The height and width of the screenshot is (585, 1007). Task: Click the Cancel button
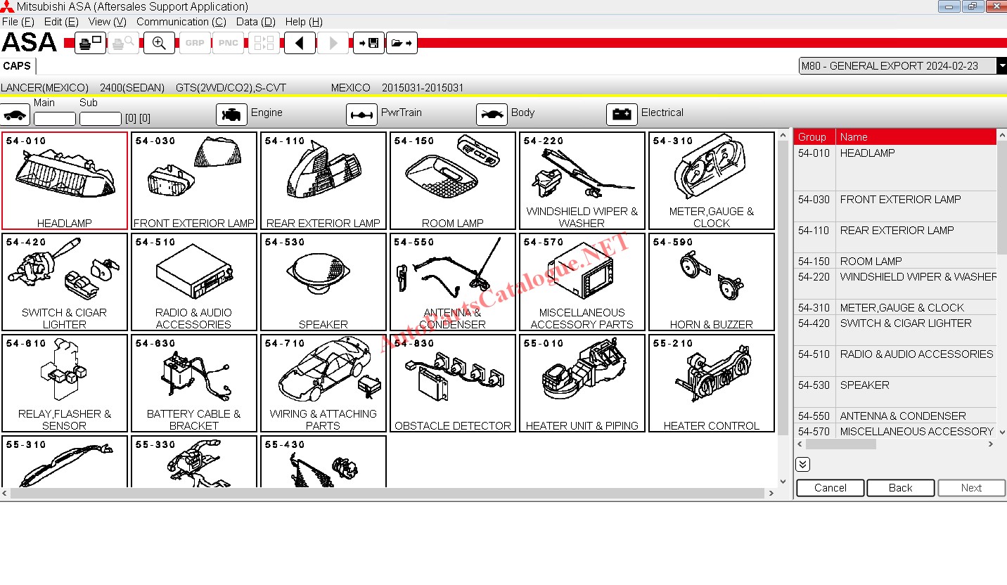click(x=830, y=488)
